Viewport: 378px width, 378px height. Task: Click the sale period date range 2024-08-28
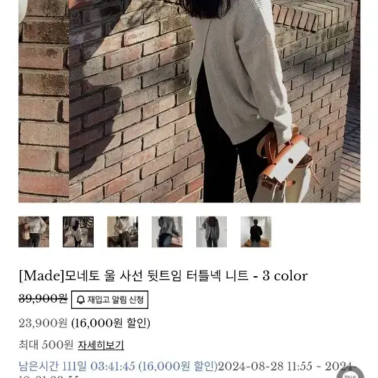(x=286, y=366)
